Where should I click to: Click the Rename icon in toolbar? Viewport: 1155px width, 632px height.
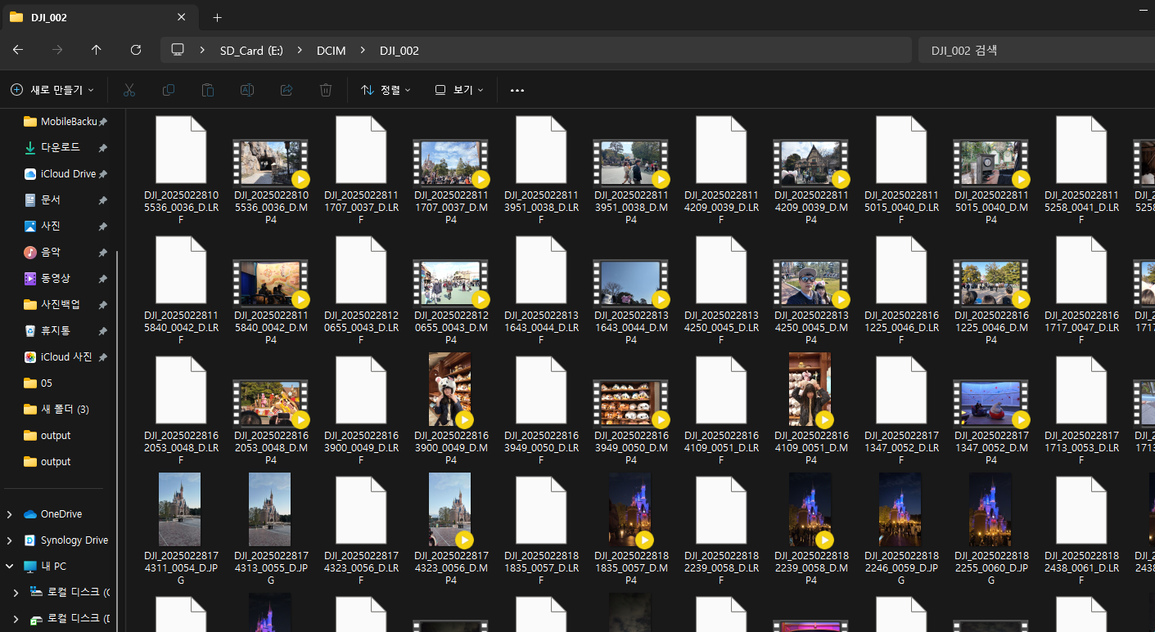coord(247,90)
